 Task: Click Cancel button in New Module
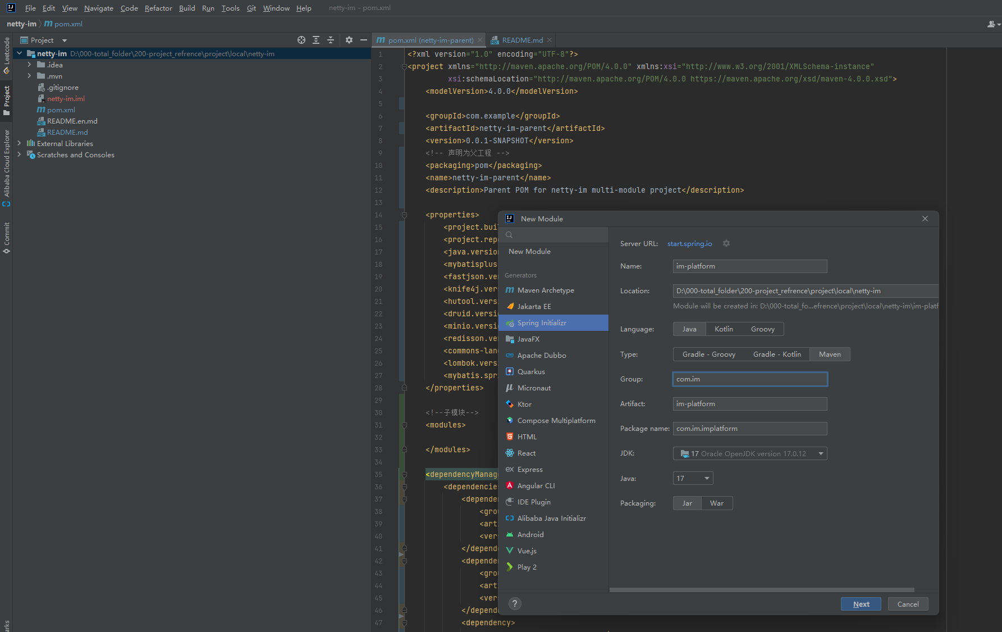click(x=908, y=604)
